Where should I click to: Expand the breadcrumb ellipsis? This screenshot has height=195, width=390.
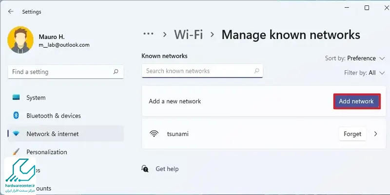148,34
